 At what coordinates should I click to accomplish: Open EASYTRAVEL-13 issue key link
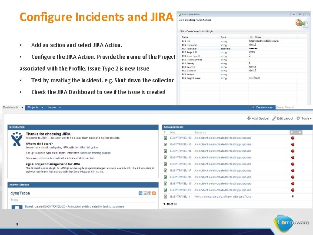(x=181, y=144)
